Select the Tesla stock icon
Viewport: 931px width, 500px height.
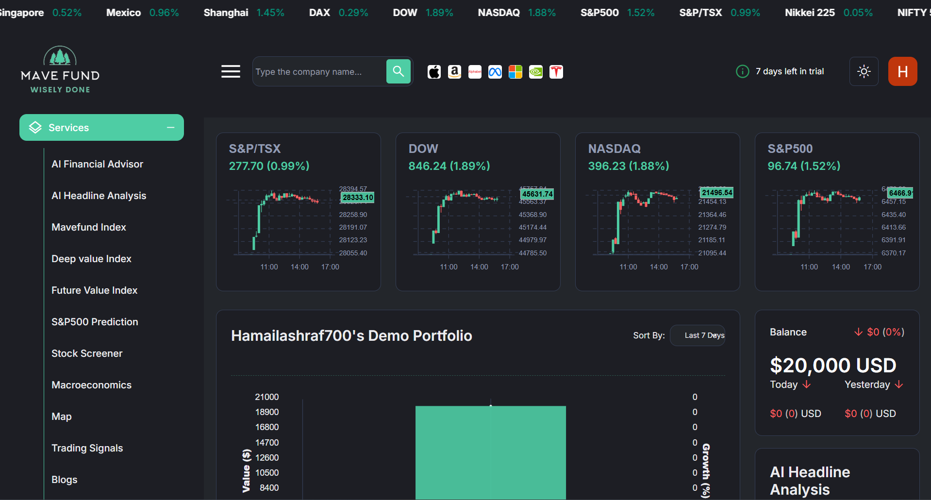tap(556, 71)
